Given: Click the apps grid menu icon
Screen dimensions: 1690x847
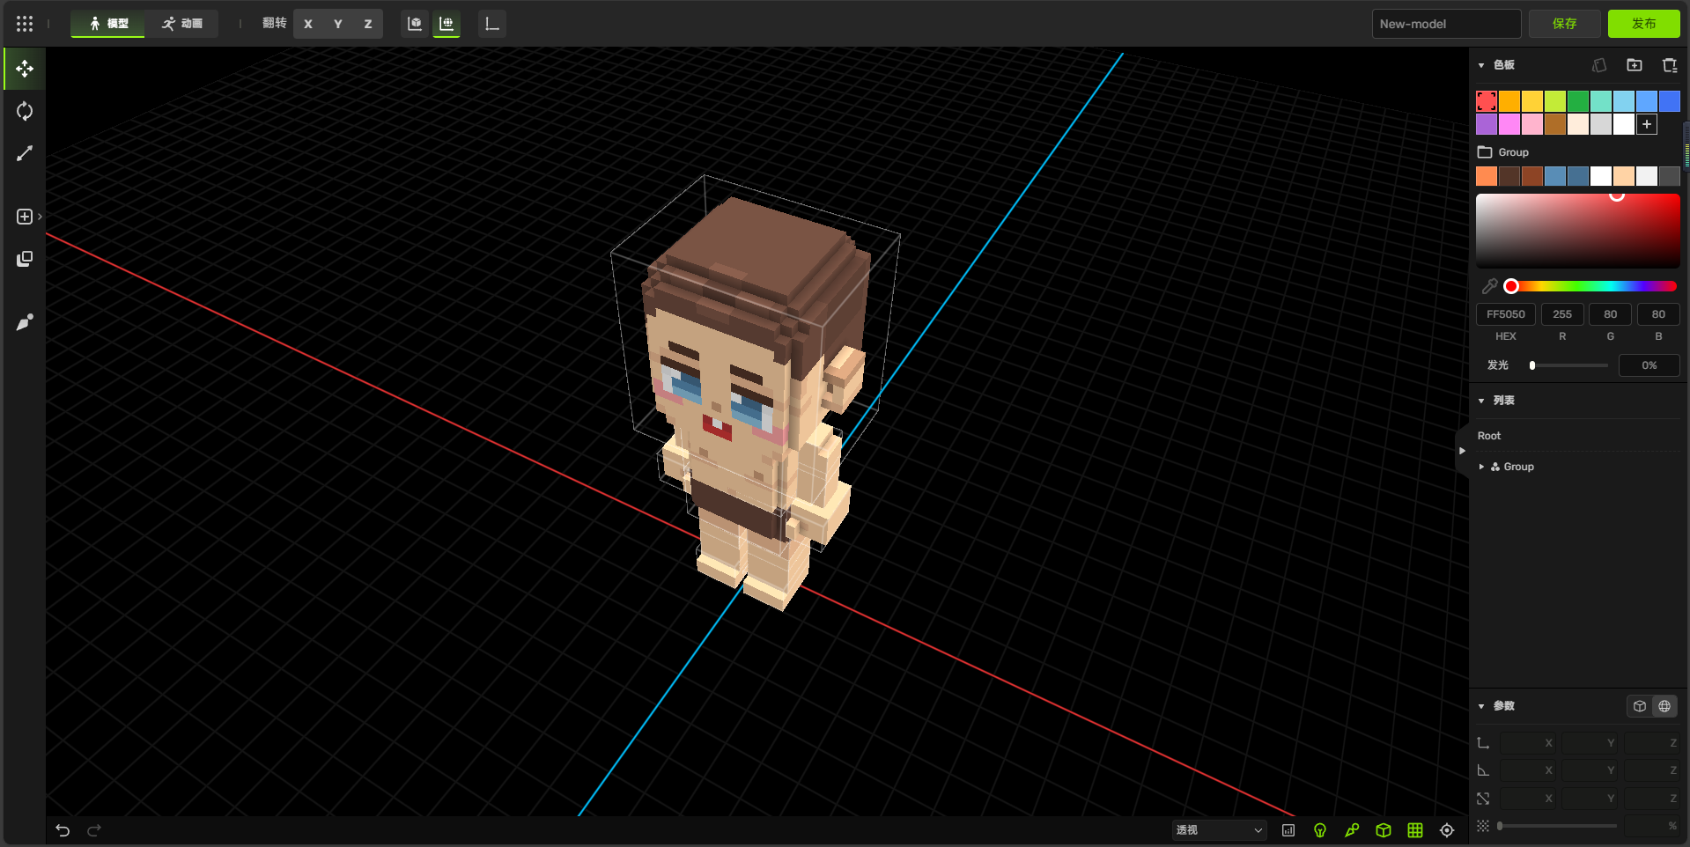Looking at the screenshot, I should point(25,24).
